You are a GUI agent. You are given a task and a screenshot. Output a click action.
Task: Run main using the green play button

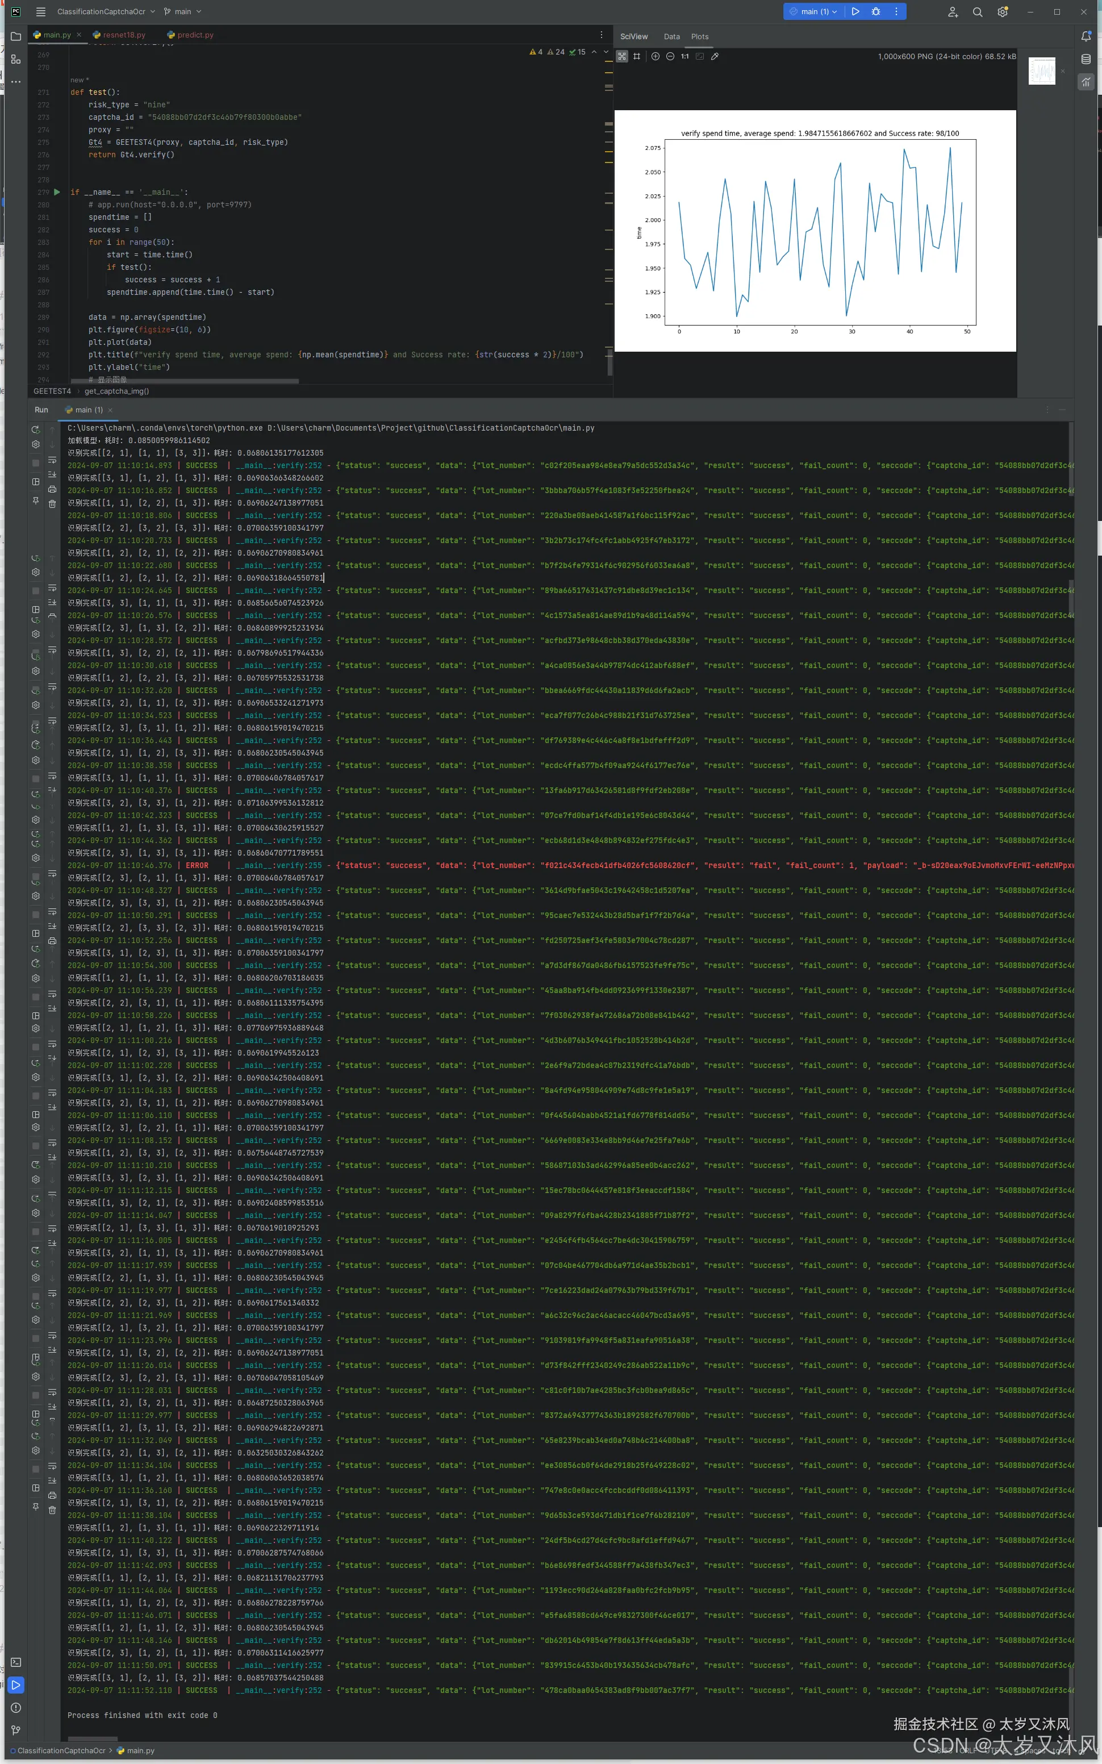pyautogui.click(x=855, y=12)
